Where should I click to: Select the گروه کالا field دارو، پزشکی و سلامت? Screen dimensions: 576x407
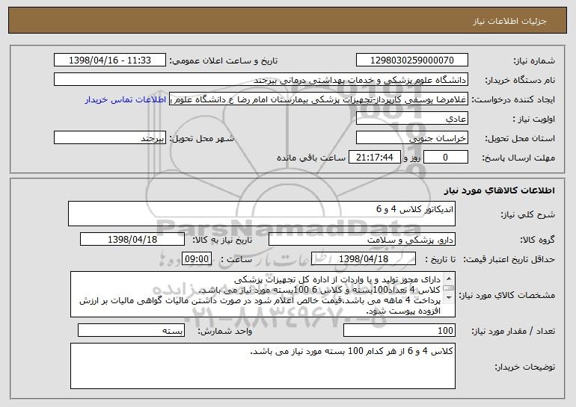(x=362, y=239)
